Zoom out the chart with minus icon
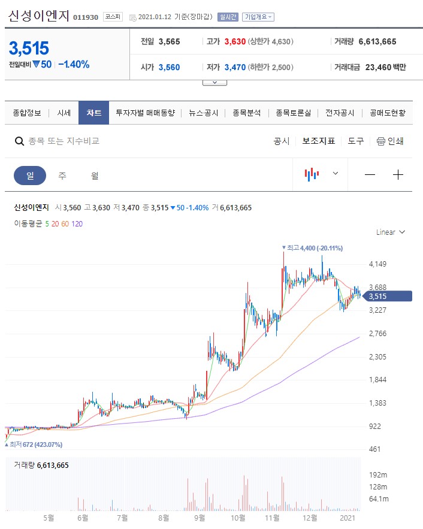The height and width of the screenshot is (529, 423). (x=370, y=175)
